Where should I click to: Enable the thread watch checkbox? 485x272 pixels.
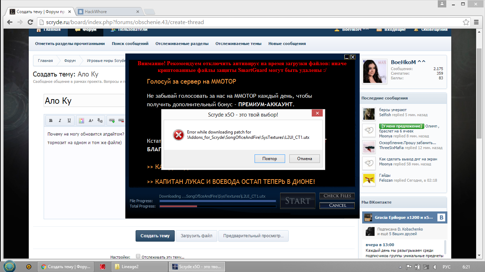tap(138, 256)
